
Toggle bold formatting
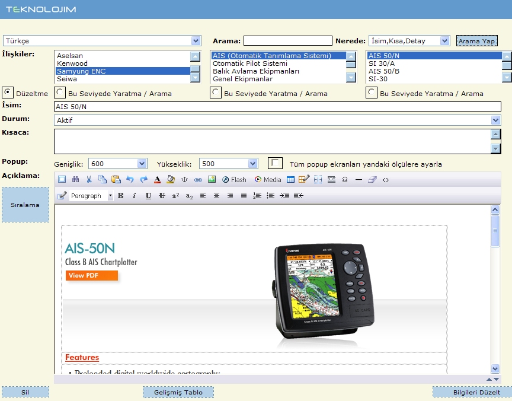[121, 195]
